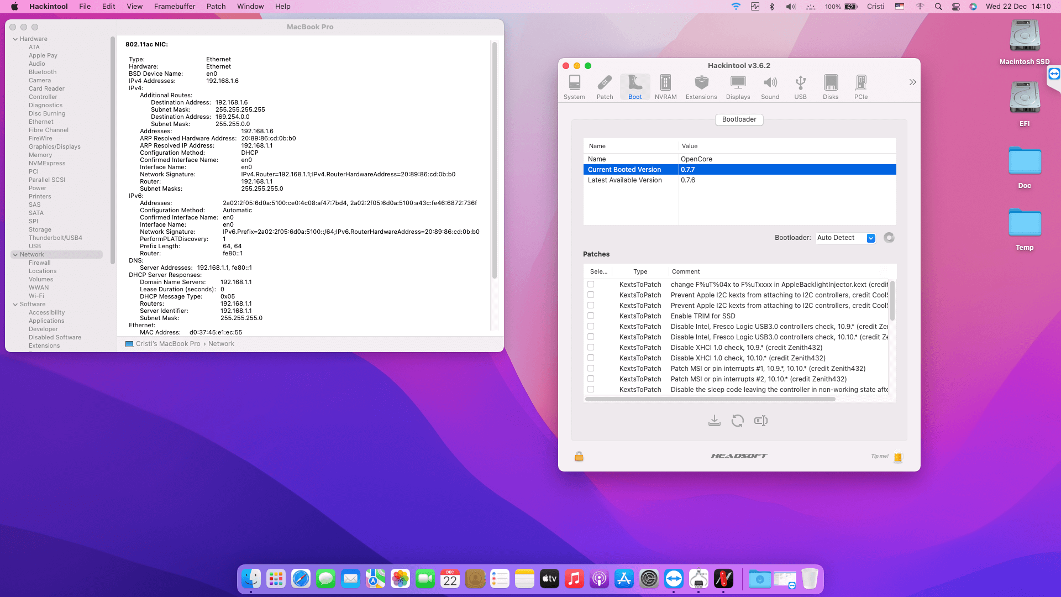Collapse the Hardware section in System Information
Viewport: 1061px width, 597px height.
pos(15,39)
